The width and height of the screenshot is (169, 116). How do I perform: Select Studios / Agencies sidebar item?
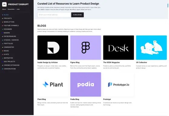11,40
